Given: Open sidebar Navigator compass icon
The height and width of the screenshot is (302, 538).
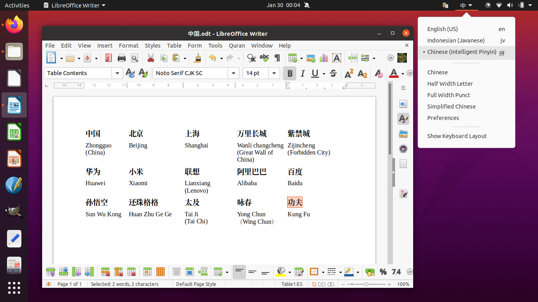Looking at the screenshot, I should [403, 149].
